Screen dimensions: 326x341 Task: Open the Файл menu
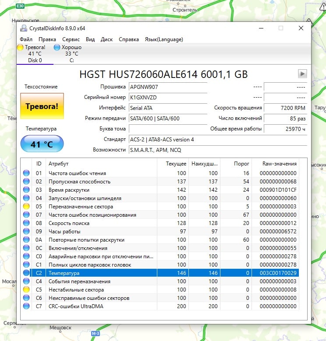[26, 39]
